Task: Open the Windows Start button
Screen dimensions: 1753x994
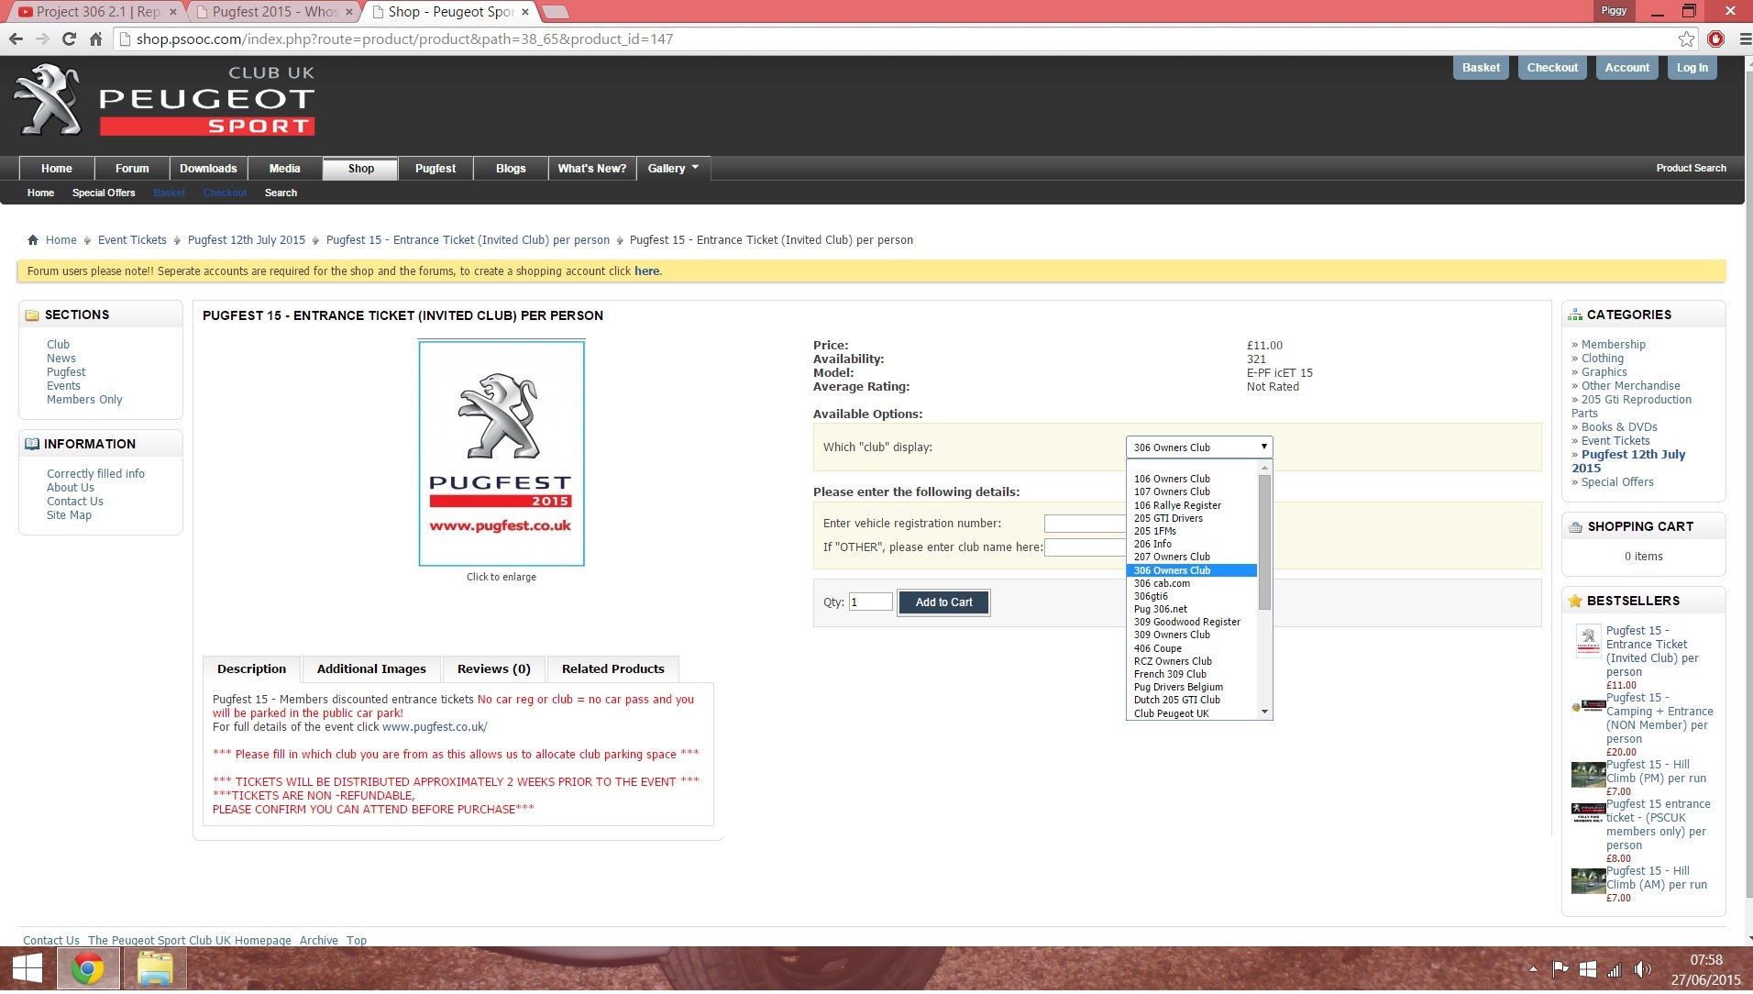Action: click(x=27, y=969)
